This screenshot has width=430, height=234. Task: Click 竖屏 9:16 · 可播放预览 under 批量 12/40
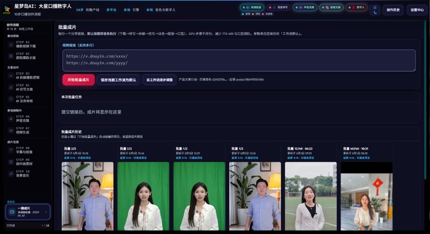point(301,158)
